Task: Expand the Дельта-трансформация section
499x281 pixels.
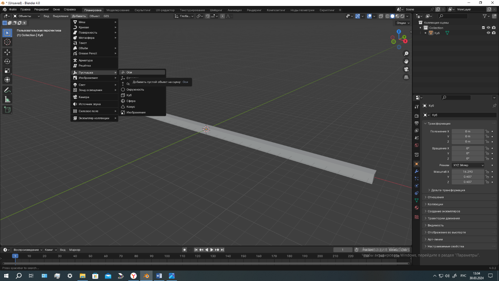Action: tap(448, 190)
